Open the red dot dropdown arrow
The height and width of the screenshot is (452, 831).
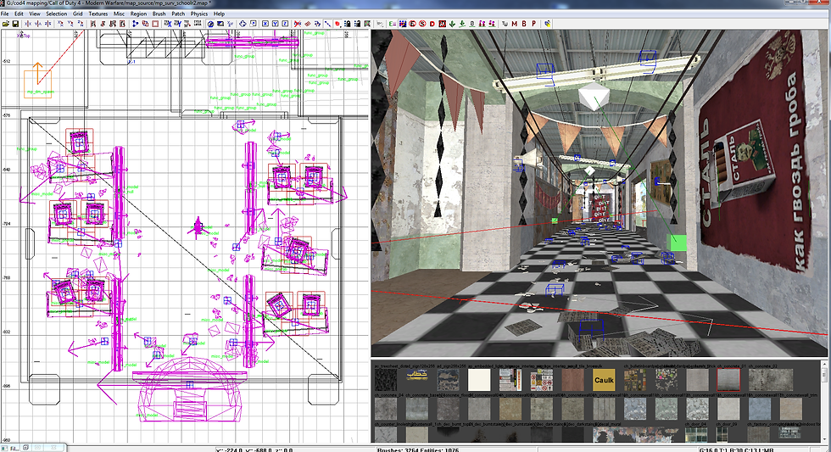pos(341,26)
